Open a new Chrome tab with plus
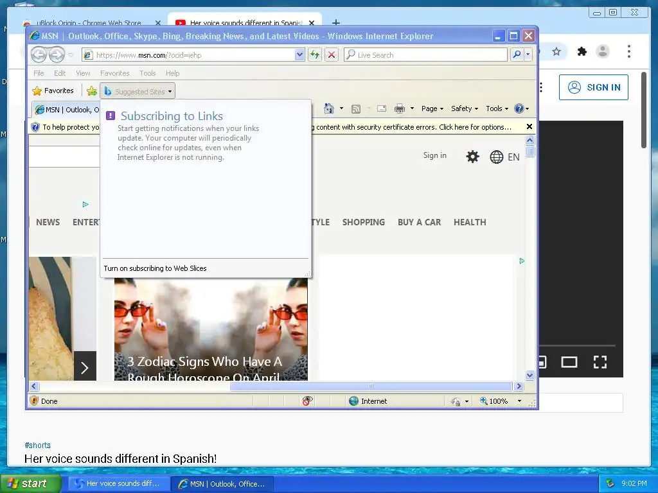 tap(335, 22)
